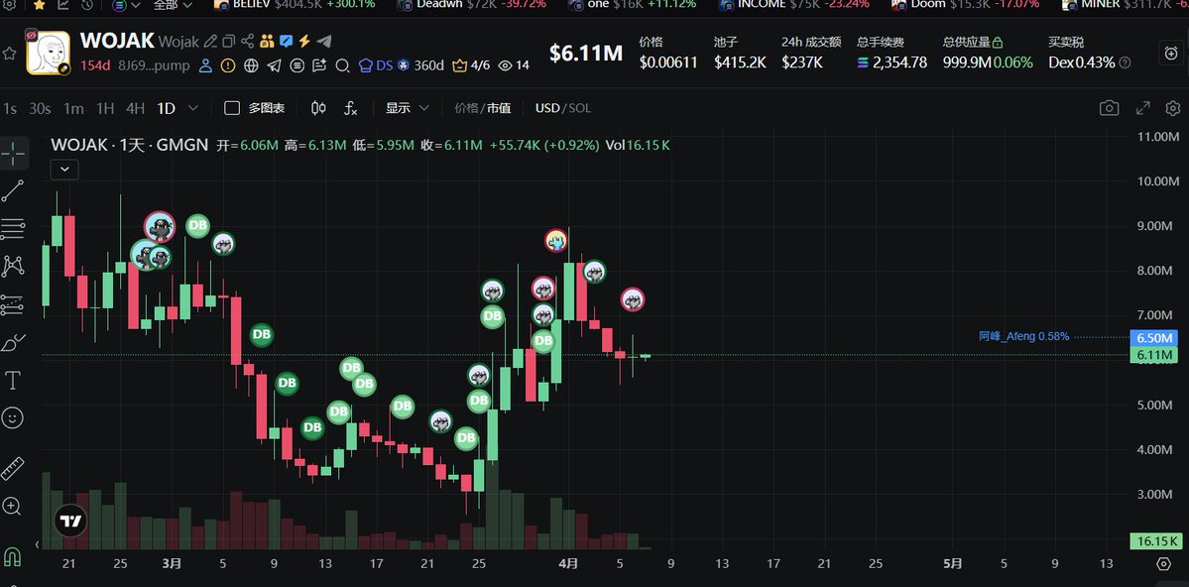Select the XABCD pattern tool

click(x=13, y=266)
